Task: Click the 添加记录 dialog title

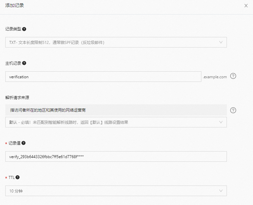Action: click(x=15, y=6)
